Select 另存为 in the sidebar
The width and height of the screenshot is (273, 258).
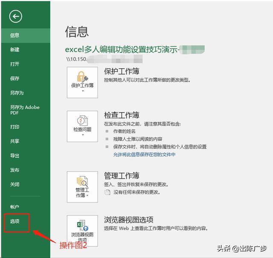[17, 93]
